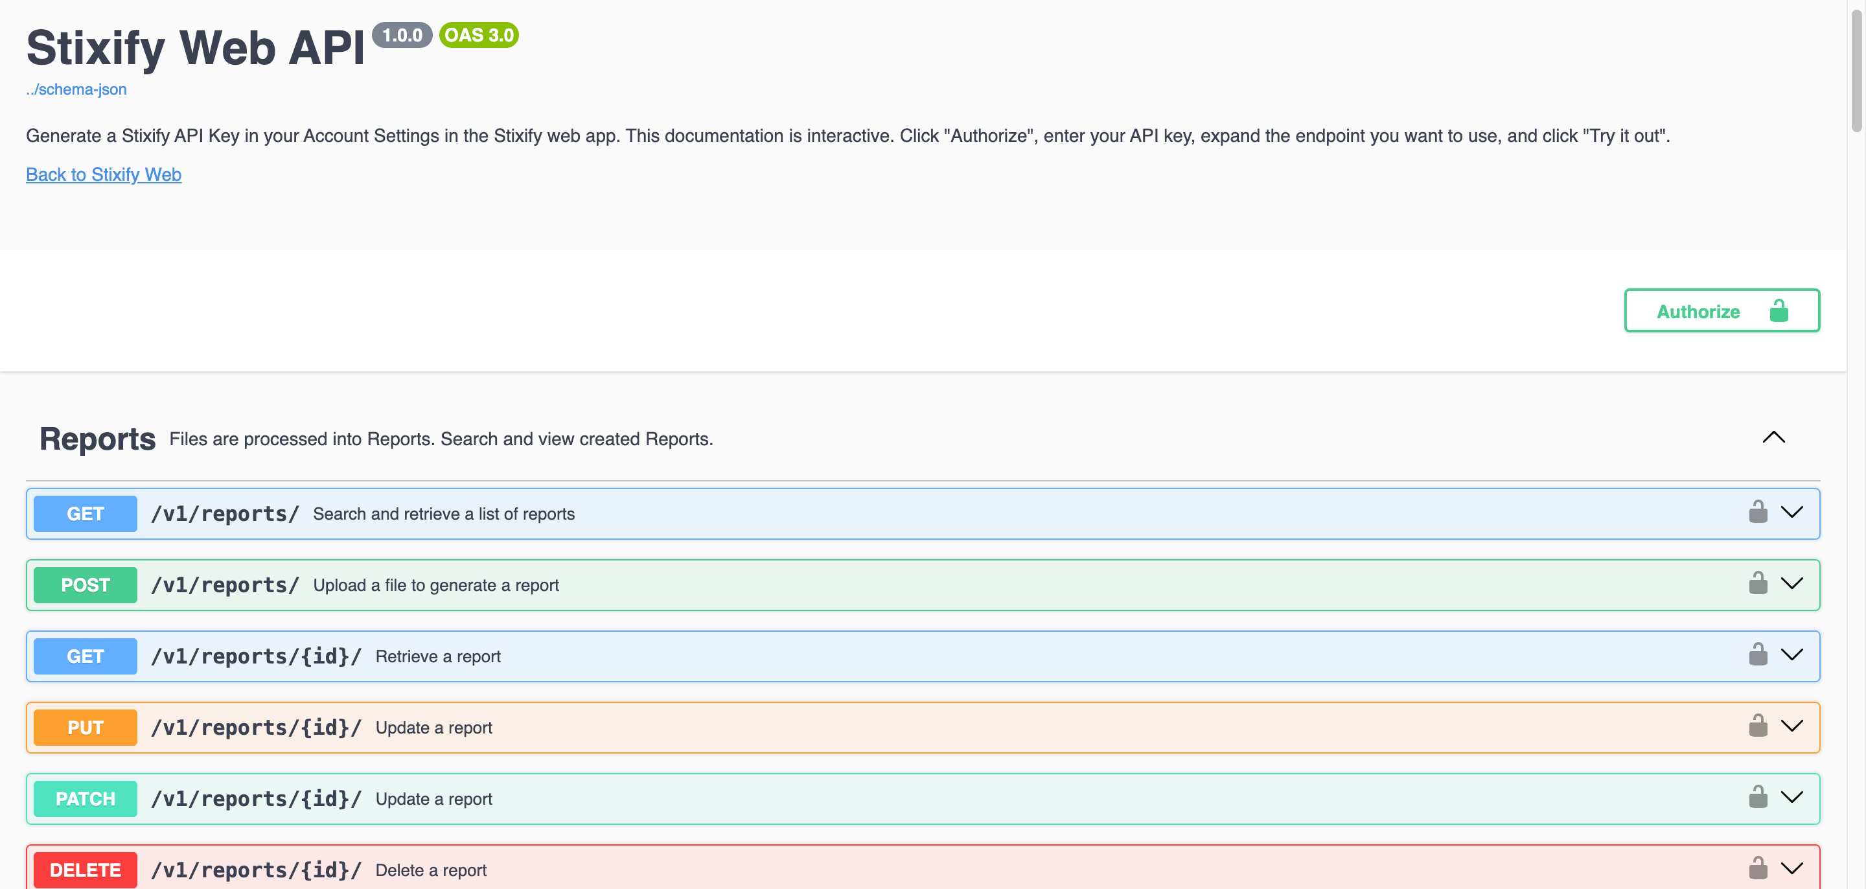This screenshot has height=889, width=1866.
Task: Collapse the Reports section with the up chevron
Action: (1773, 437)
